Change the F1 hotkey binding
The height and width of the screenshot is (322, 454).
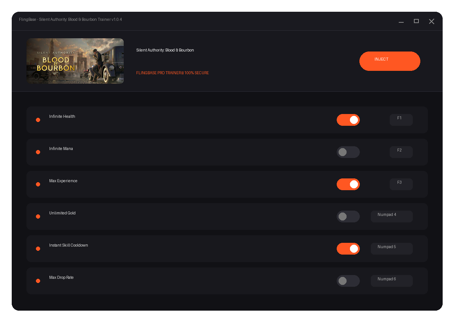click(x=401, y=120)
